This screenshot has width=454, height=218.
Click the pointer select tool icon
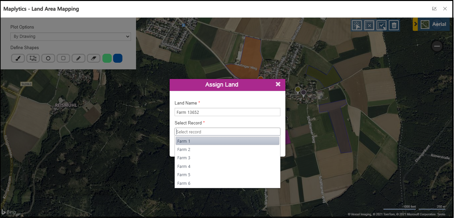click(x=357, y=26)
